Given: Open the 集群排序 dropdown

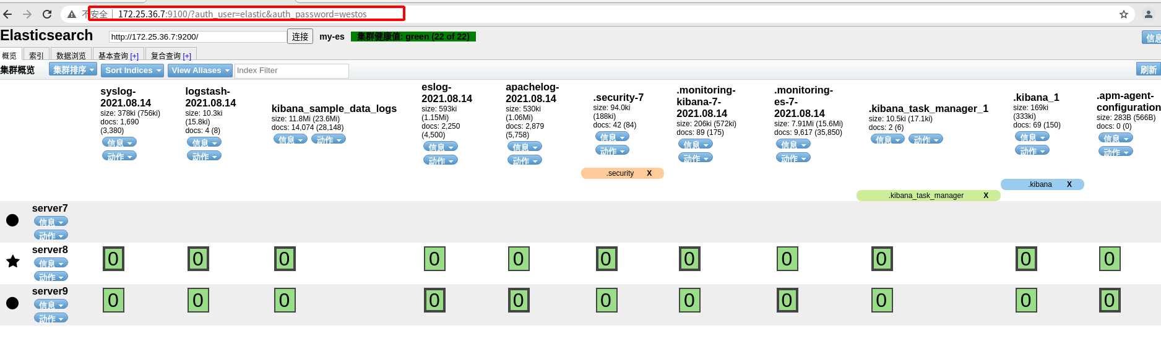Looking at the screenshot, I should point(73,70).
